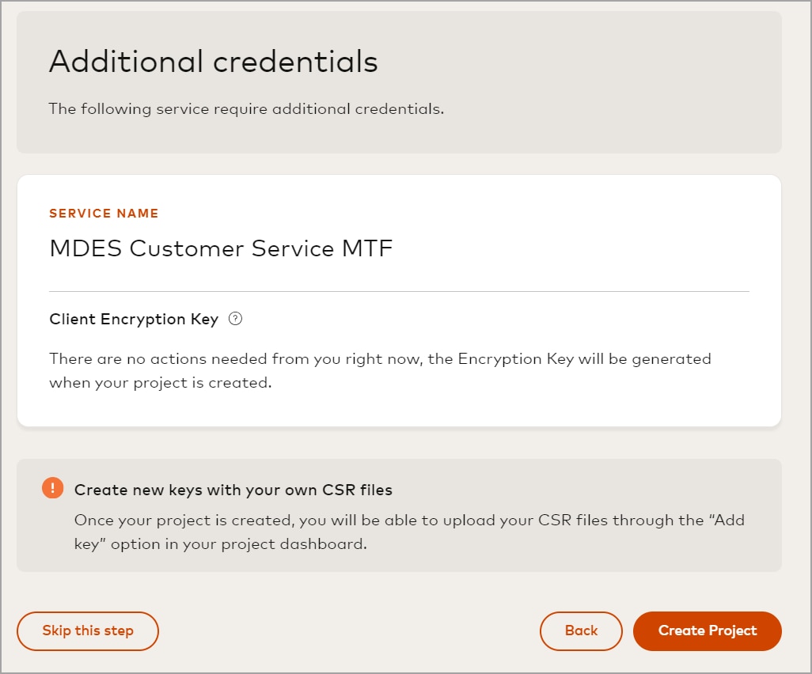Select the service credentials card
The width and height of the screenshot is (812, 674).
click(400, 301)
